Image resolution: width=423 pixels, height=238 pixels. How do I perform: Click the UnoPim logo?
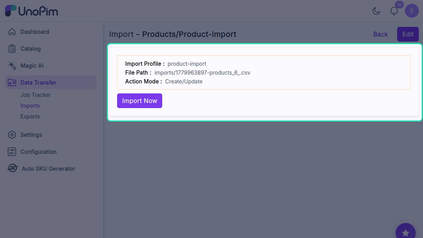31,11
